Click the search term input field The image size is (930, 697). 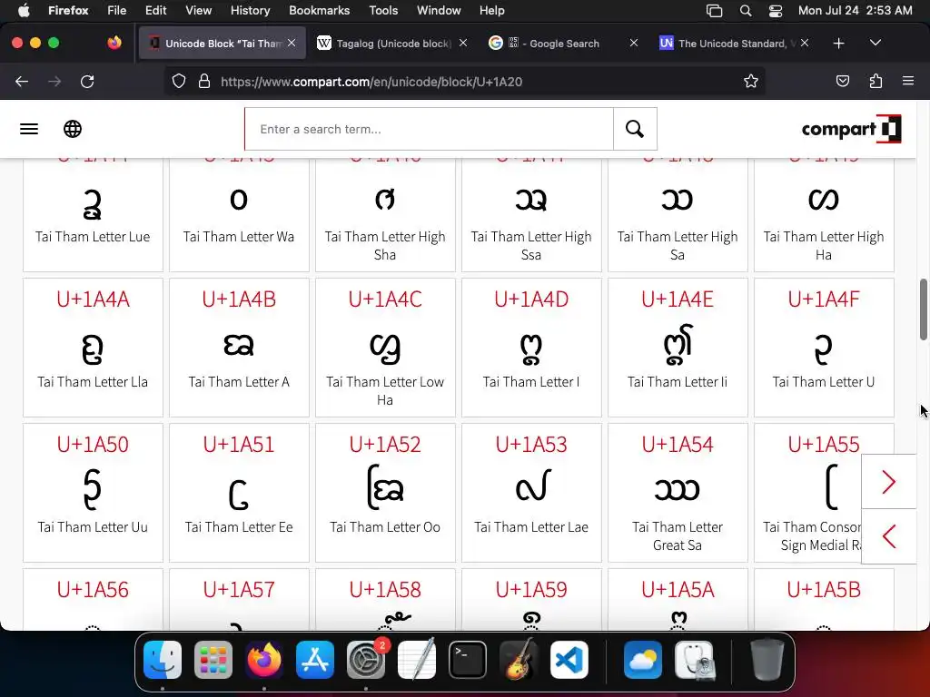[x=430, y=129]
